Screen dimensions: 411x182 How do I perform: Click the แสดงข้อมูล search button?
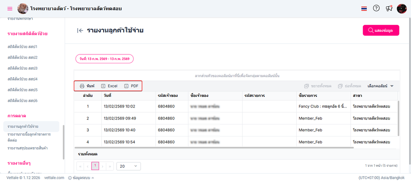pyautogui.click(x=381, y=30)
